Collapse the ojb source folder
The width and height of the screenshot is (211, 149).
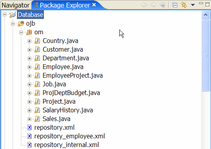click(x=13, y=24)
